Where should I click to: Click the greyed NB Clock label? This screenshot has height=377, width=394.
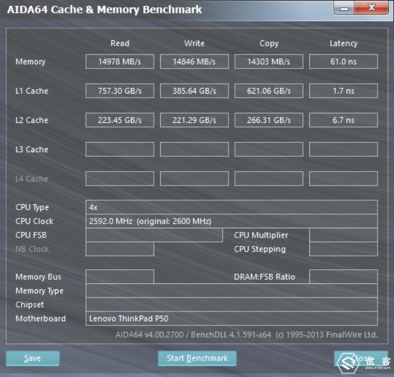32,249
